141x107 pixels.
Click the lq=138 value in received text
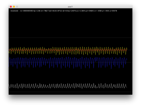coord(37,11)
